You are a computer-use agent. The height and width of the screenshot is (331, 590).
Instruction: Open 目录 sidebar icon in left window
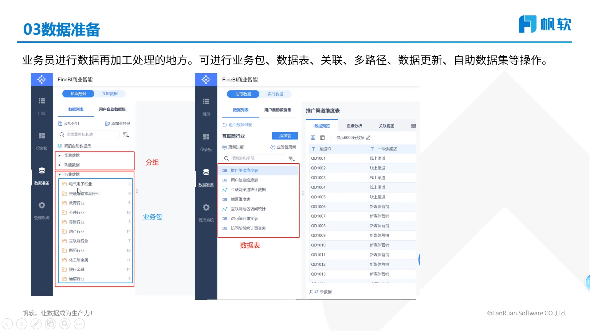coord(42,101)
